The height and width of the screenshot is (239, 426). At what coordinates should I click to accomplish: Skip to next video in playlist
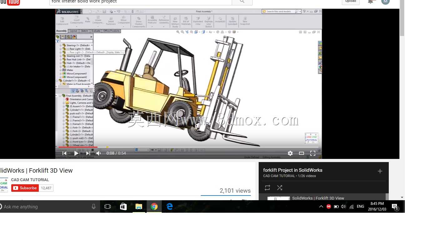point(88,153)
